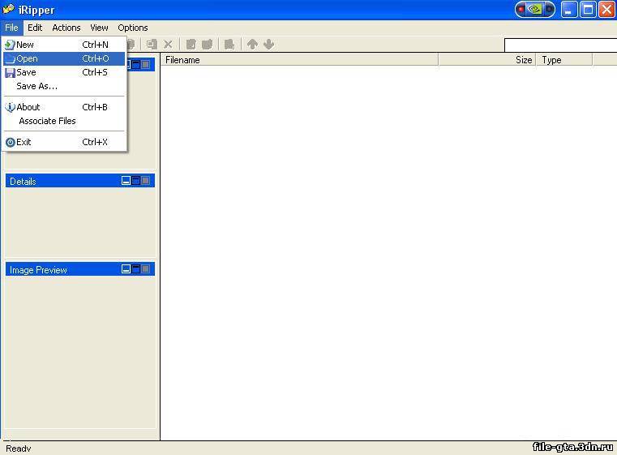
Task: Restore the Image Preview panel middle button
Action: pos(135,269)
